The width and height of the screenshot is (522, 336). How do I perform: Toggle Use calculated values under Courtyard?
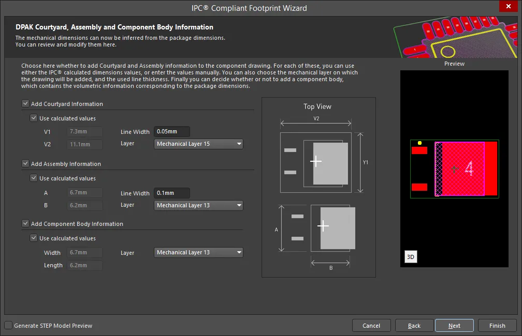pos(34,118)
